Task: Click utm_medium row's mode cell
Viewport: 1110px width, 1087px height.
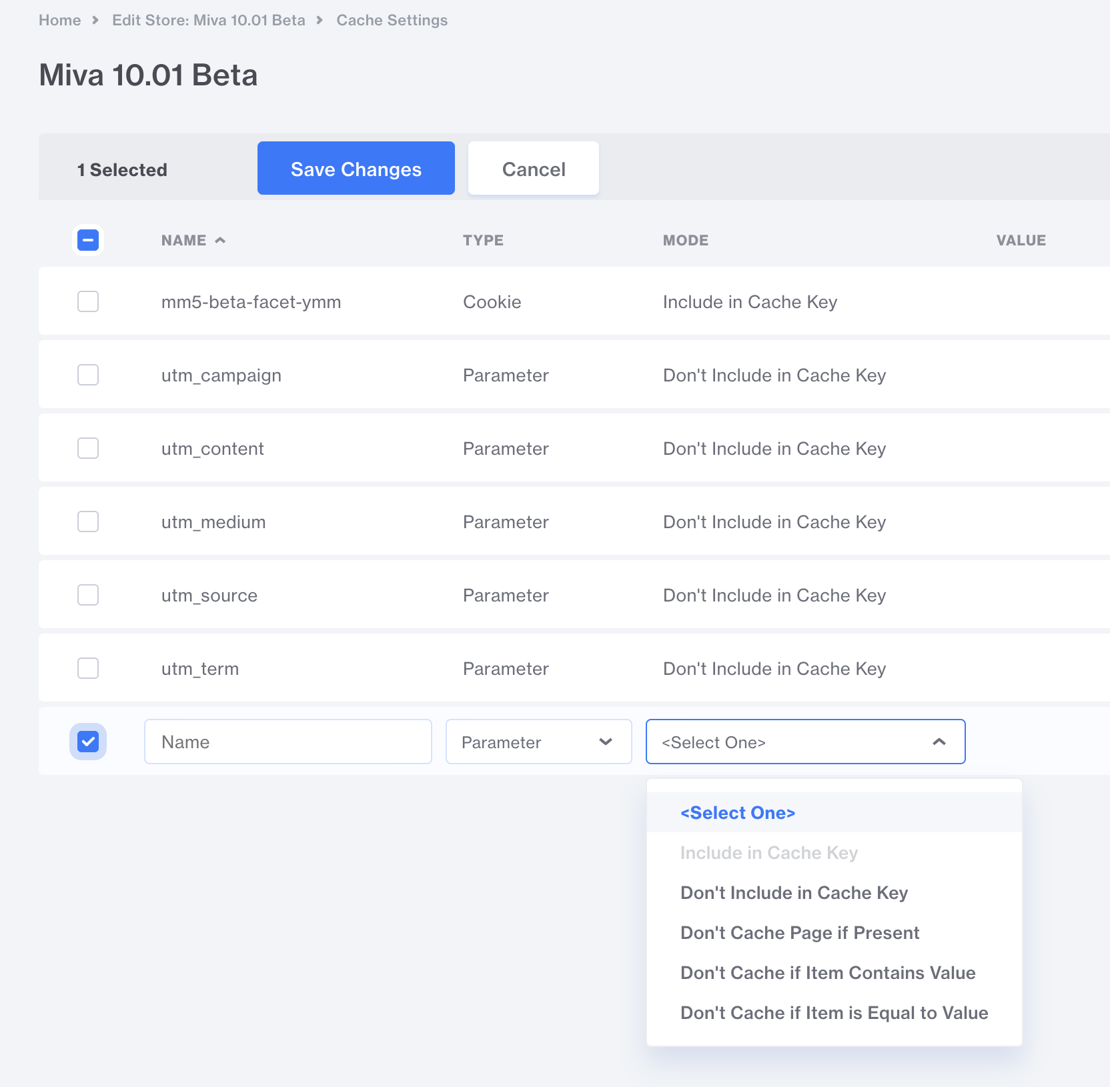Action: (x=774, y=522)
